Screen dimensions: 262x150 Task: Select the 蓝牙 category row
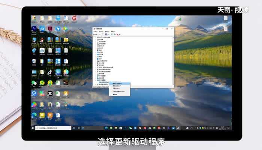click(x=100, y=59)
